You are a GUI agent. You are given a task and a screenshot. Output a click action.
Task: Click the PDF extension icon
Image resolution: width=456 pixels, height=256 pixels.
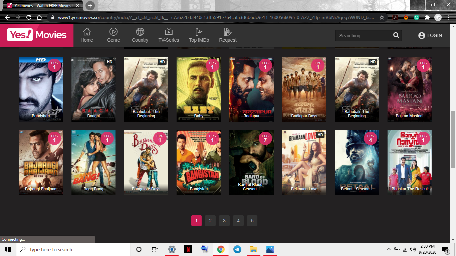tap(395, 17)
